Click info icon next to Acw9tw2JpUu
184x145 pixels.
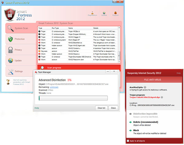(145, 87)
